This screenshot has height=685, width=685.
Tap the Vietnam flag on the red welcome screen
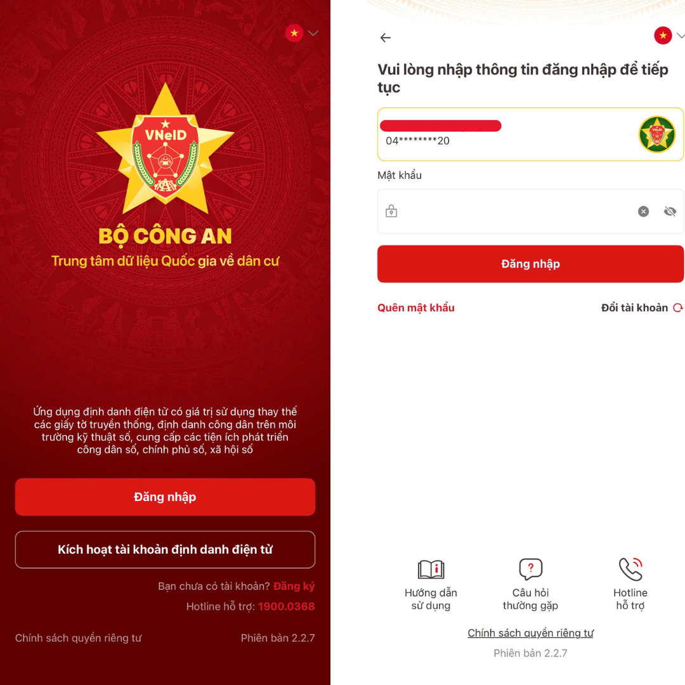(x=294, y=33)
